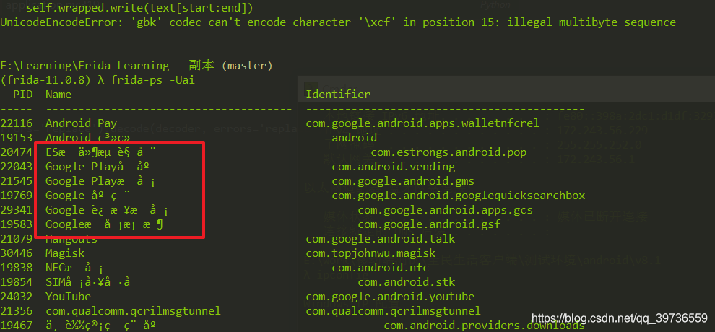Click com.estrongs.android.pop identifier
This screenshot has width=715, height=332.
[448, 152]
